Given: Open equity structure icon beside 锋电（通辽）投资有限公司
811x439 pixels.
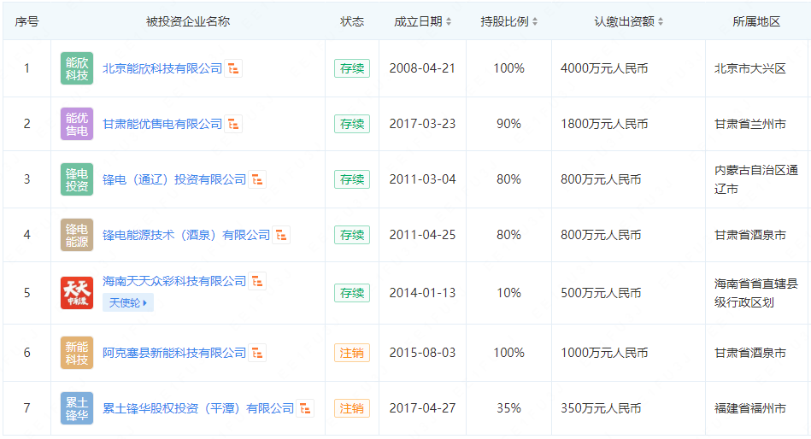Looking at the screenshot, I should [257, 179].
